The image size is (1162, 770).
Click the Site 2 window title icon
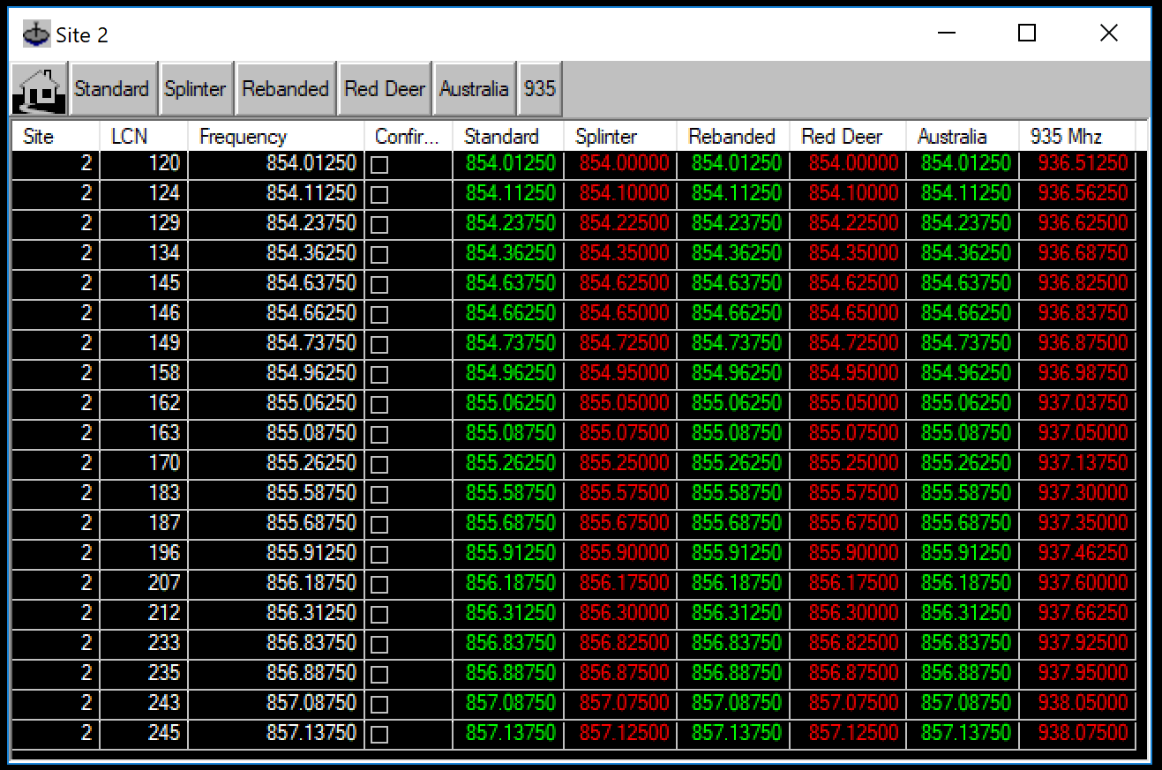(x=36, y=34)
